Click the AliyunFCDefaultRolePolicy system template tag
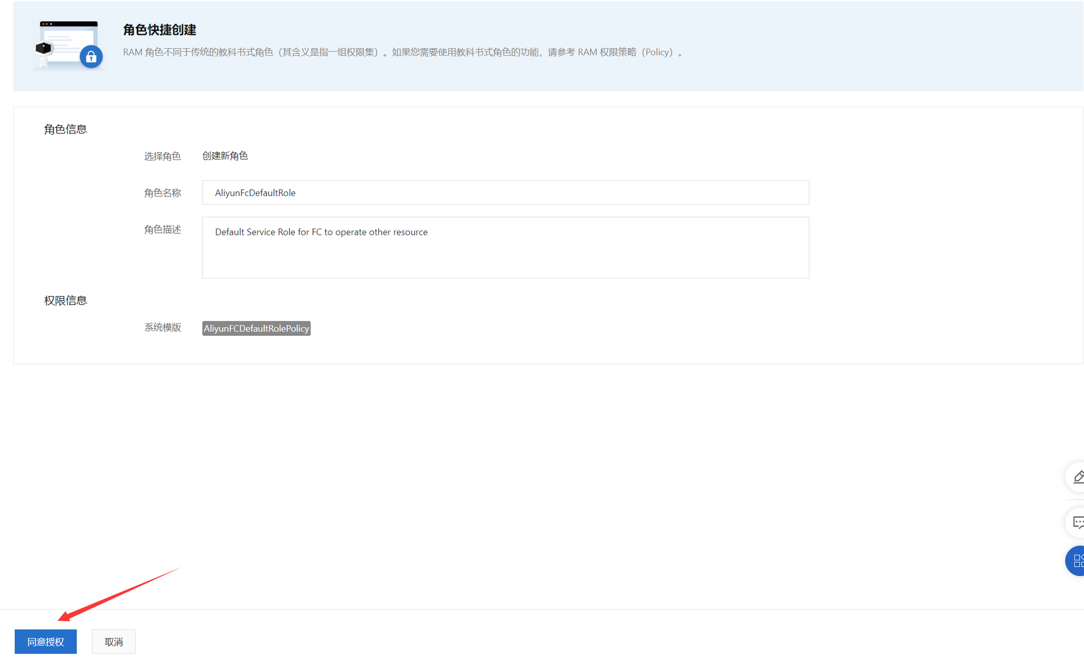Viewport: 1084px width, 670px height. point(256,328)
